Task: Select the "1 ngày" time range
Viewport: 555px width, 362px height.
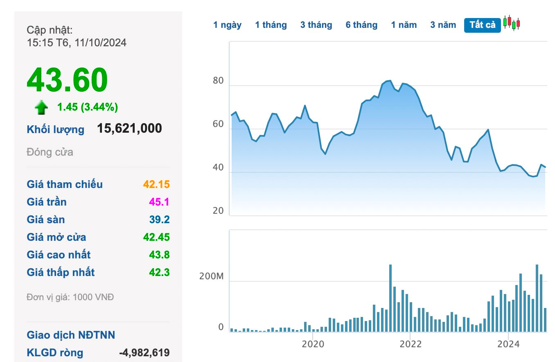Action: point(227,25)
